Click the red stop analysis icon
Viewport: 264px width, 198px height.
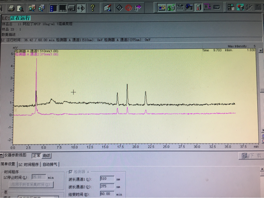129,8
